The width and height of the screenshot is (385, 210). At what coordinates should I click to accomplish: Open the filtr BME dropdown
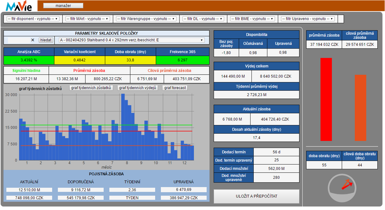click(253, 19)
